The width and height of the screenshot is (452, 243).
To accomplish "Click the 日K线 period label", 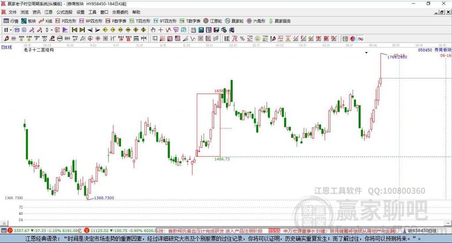I will pos(7,47).
